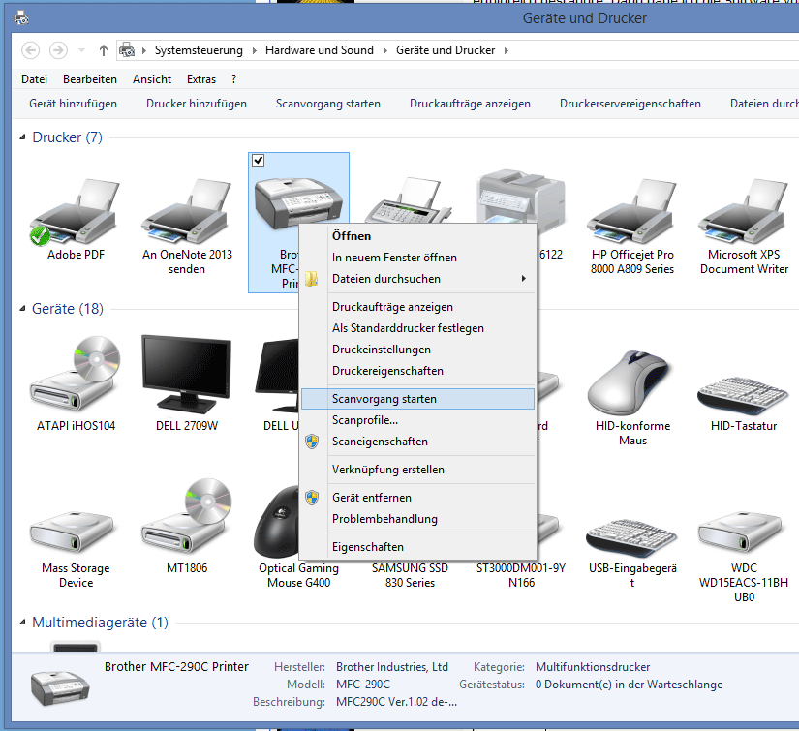Uncheck the Brother printer selection checkbox

(x=259, y=161)
